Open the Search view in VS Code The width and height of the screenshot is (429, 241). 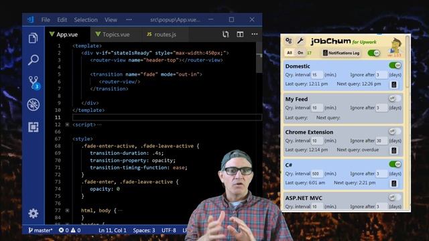click(33, 60)
